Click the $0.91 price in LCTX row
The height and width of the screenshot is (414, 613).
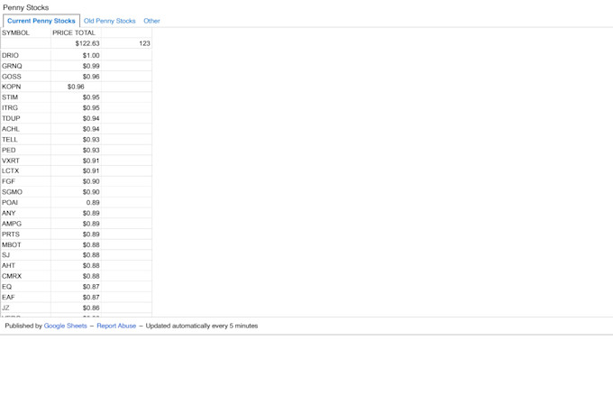(76, 171)
